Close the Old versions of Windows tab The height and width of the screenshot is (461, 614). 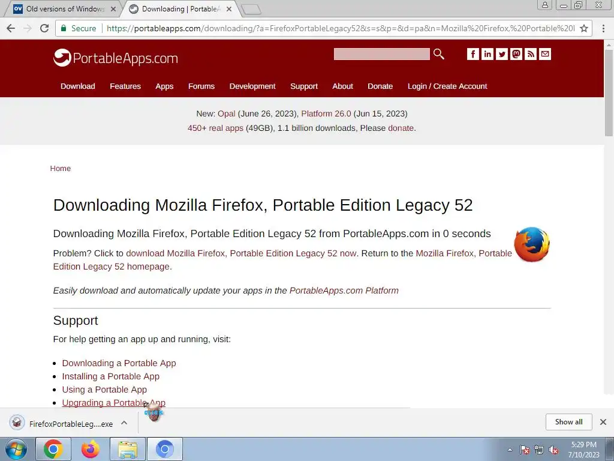click(113, 8)
